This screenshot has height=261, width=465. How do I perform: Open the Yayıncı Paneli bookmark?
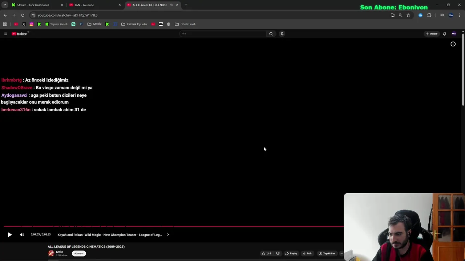point(57,24)
